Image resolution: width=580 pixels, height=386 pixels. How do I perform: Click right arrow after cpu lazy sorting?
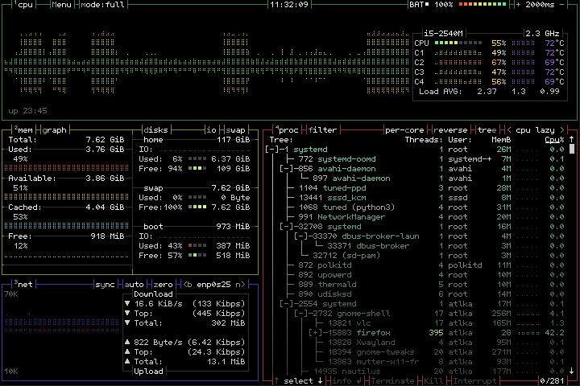coord(562,130)
